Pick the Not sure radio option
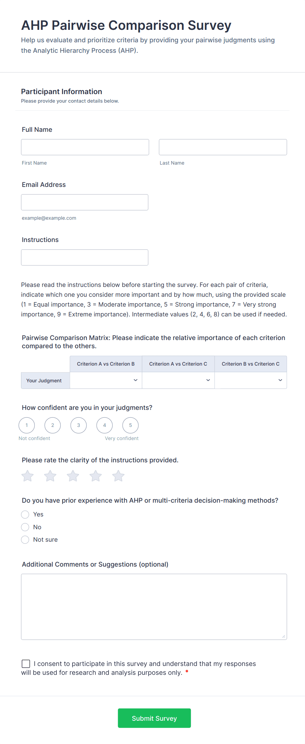 (25, 540)
